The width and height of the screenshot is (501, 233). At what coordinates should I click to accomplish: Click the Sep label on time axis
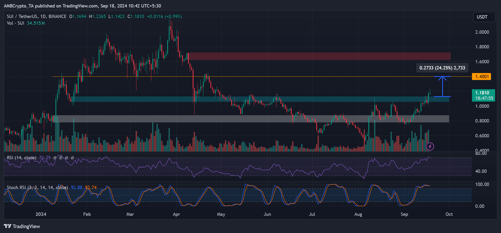coord(404,214)
